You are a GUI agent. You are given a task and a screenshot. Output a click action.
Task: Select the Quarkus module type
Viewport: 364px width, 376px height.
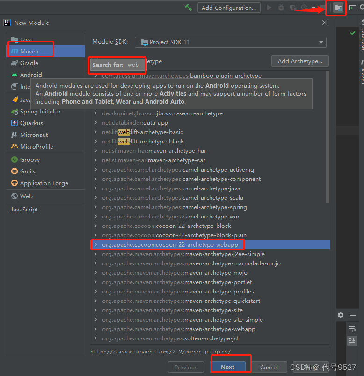point(45,123)
